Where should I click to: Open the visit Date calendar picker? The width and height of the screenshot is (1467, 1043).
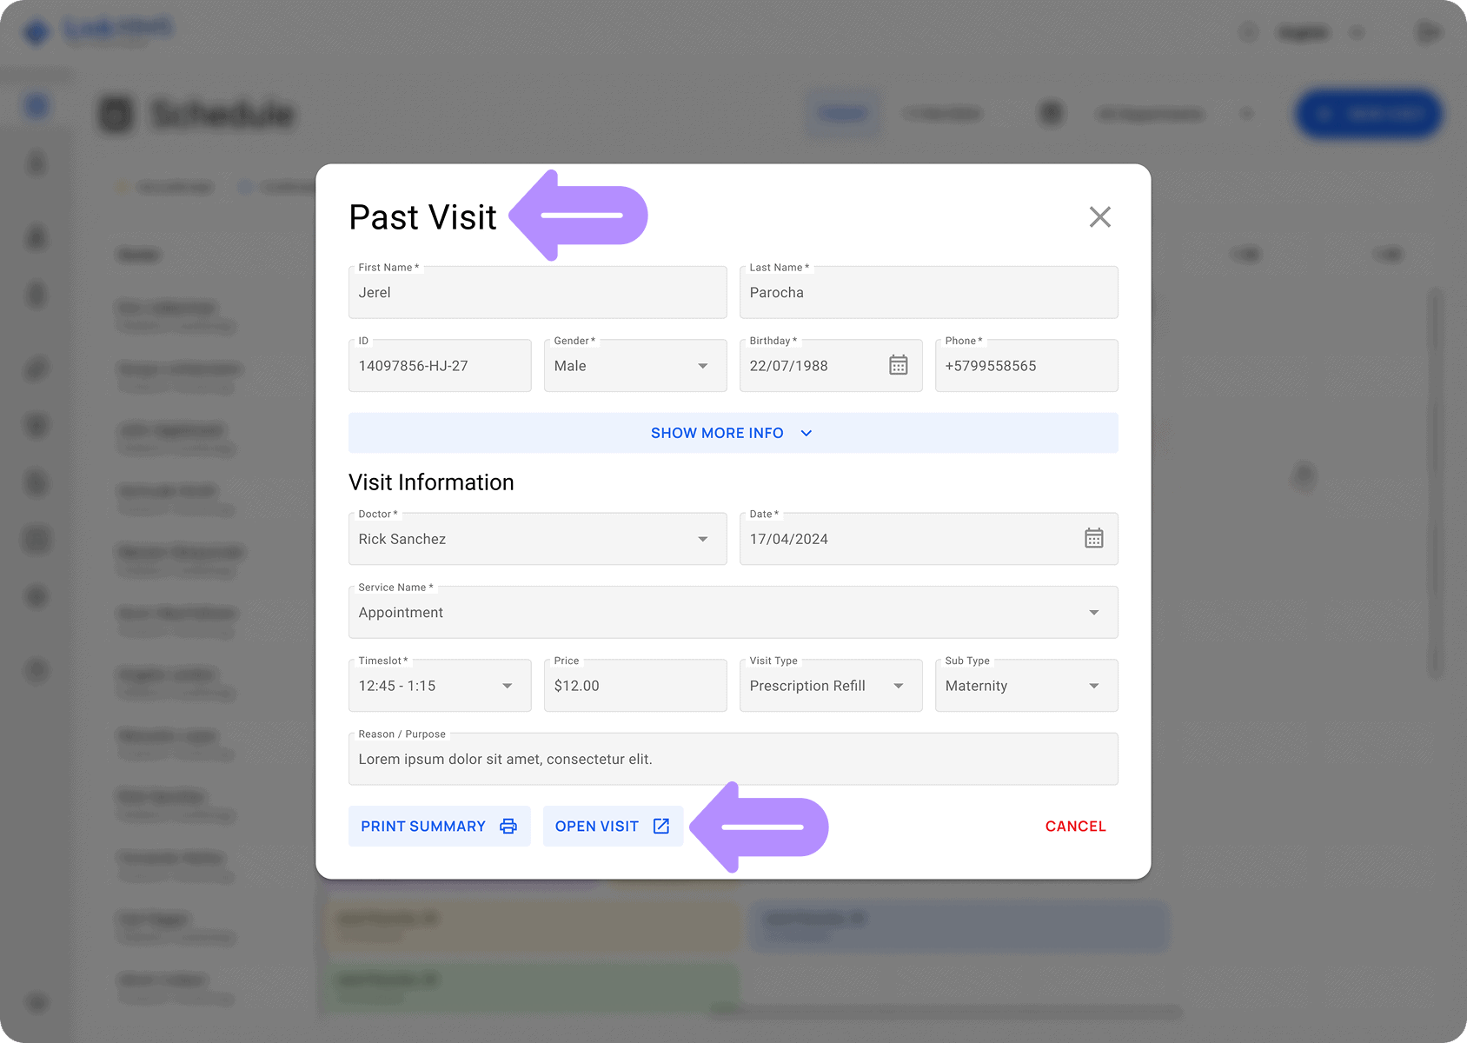tap(1093, 539)
